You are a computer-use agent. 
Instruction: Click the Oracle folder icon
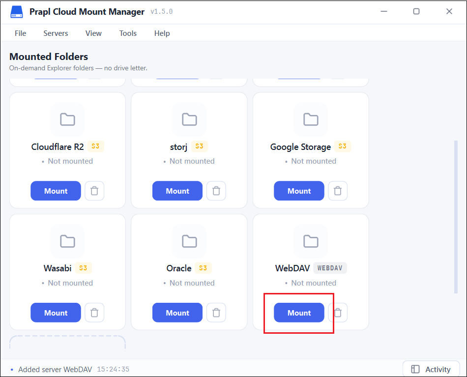click(189, 241)
